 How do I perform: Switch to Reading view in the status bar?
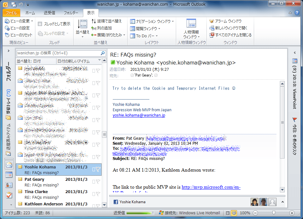pos(234,213)
